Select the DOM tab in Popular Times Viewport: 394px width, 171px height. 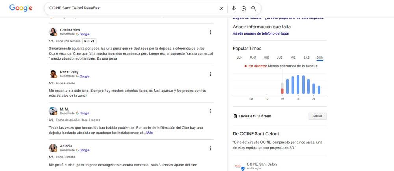(x=320, y=58)
